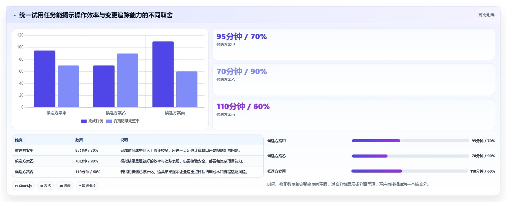
Task: Click the 数据 column header
Action: point(79,140)
